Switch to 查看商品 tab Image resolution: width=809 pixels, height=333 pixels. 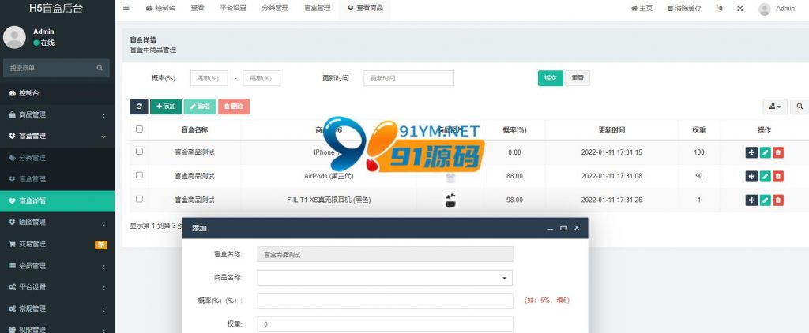[365, 8]
